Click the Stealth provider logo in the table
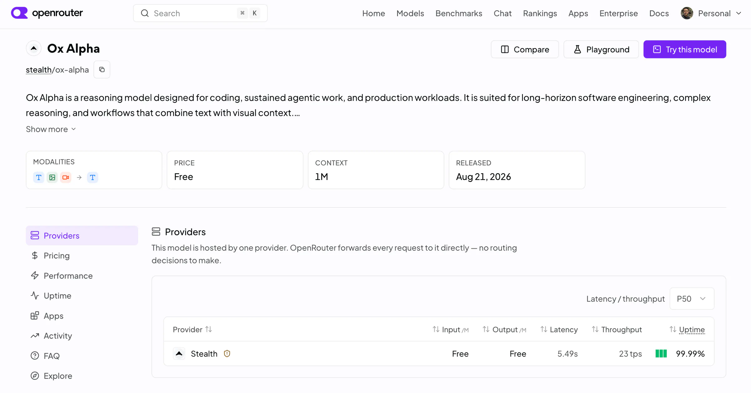This screenshot has width=751, height=393. point(179,354)
